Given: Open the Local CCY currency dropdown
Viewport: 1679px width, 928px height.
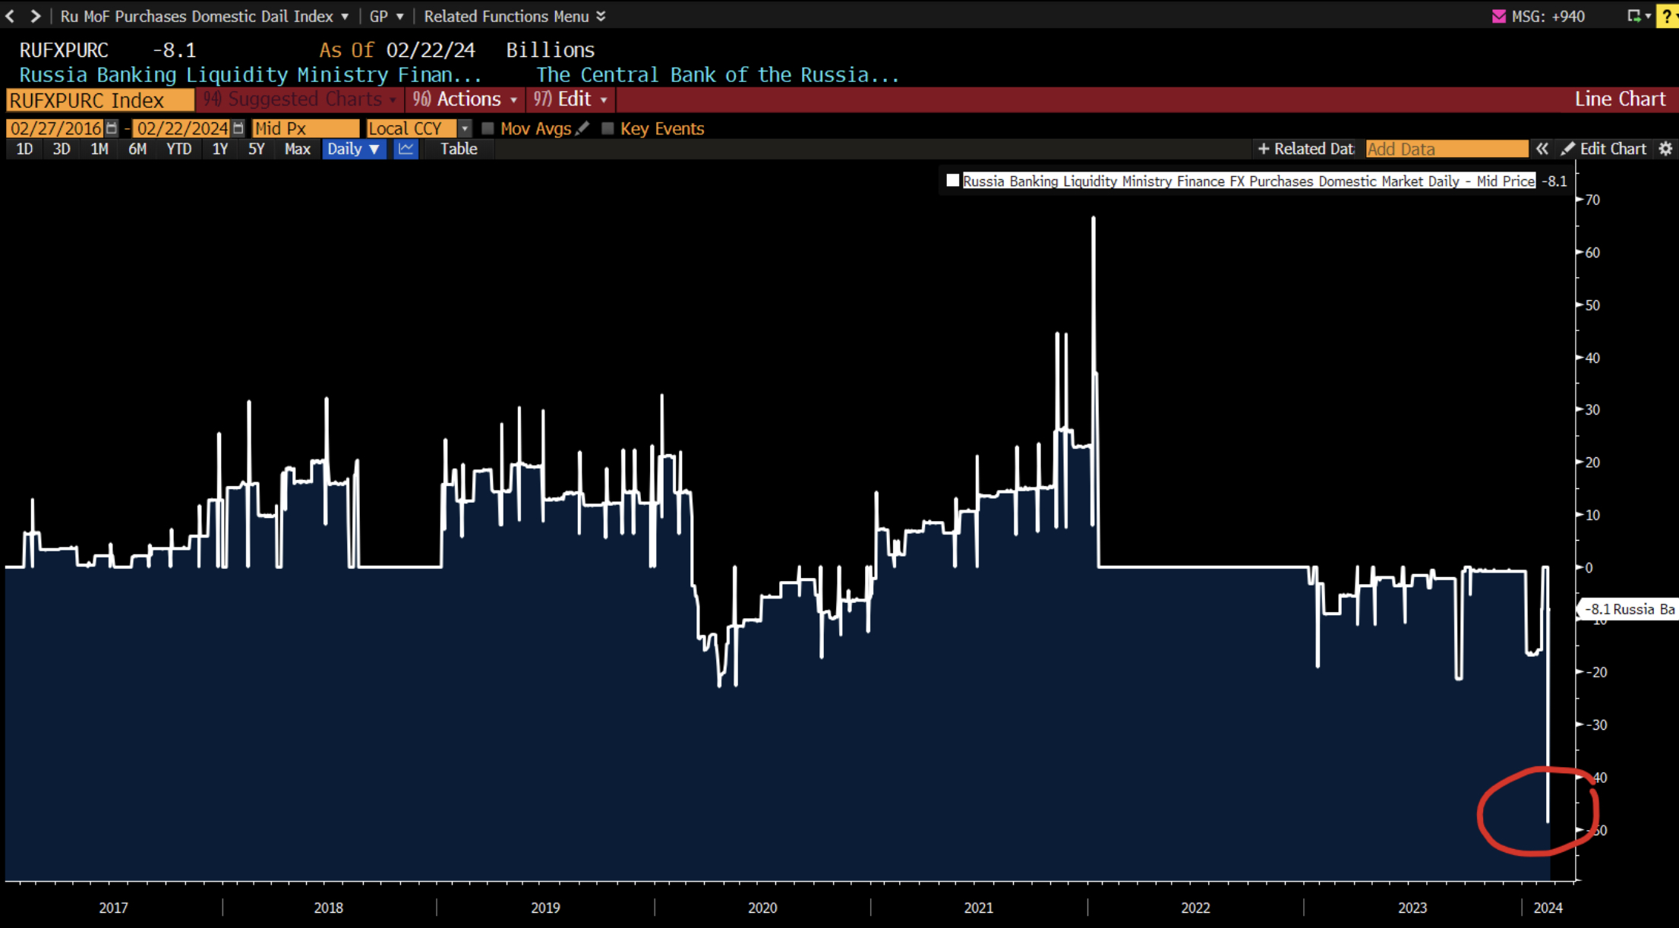Looking at the screenshot, I should coord(465,128).
